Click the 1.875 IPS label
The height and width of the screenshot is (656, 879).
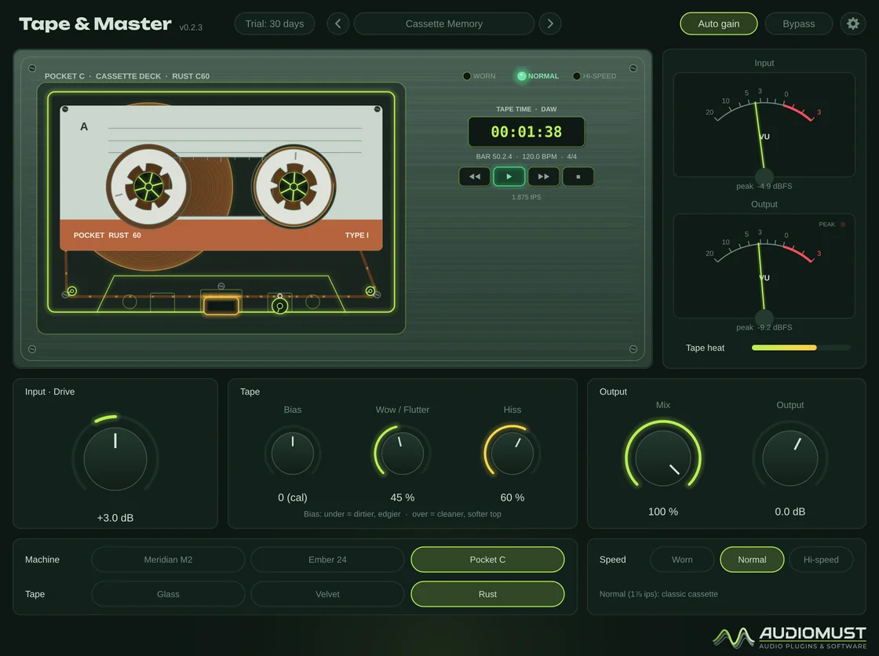click(527, 198)
